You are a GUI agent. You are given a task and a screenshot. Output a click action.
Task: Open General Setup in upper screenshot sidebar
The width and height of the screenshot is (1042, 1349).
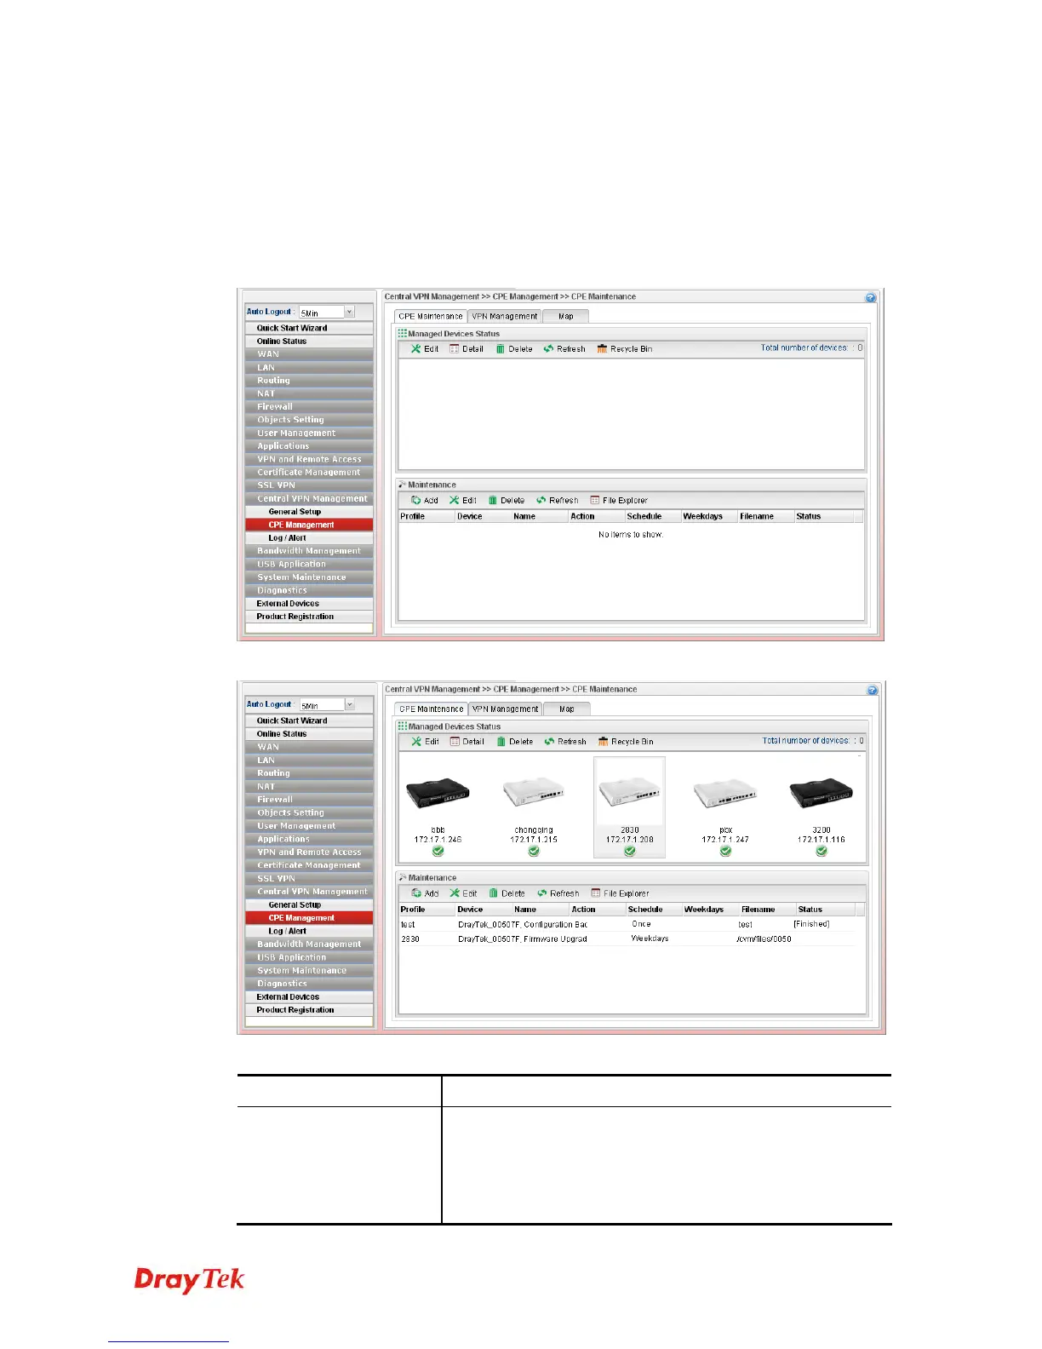pos(309,512)
